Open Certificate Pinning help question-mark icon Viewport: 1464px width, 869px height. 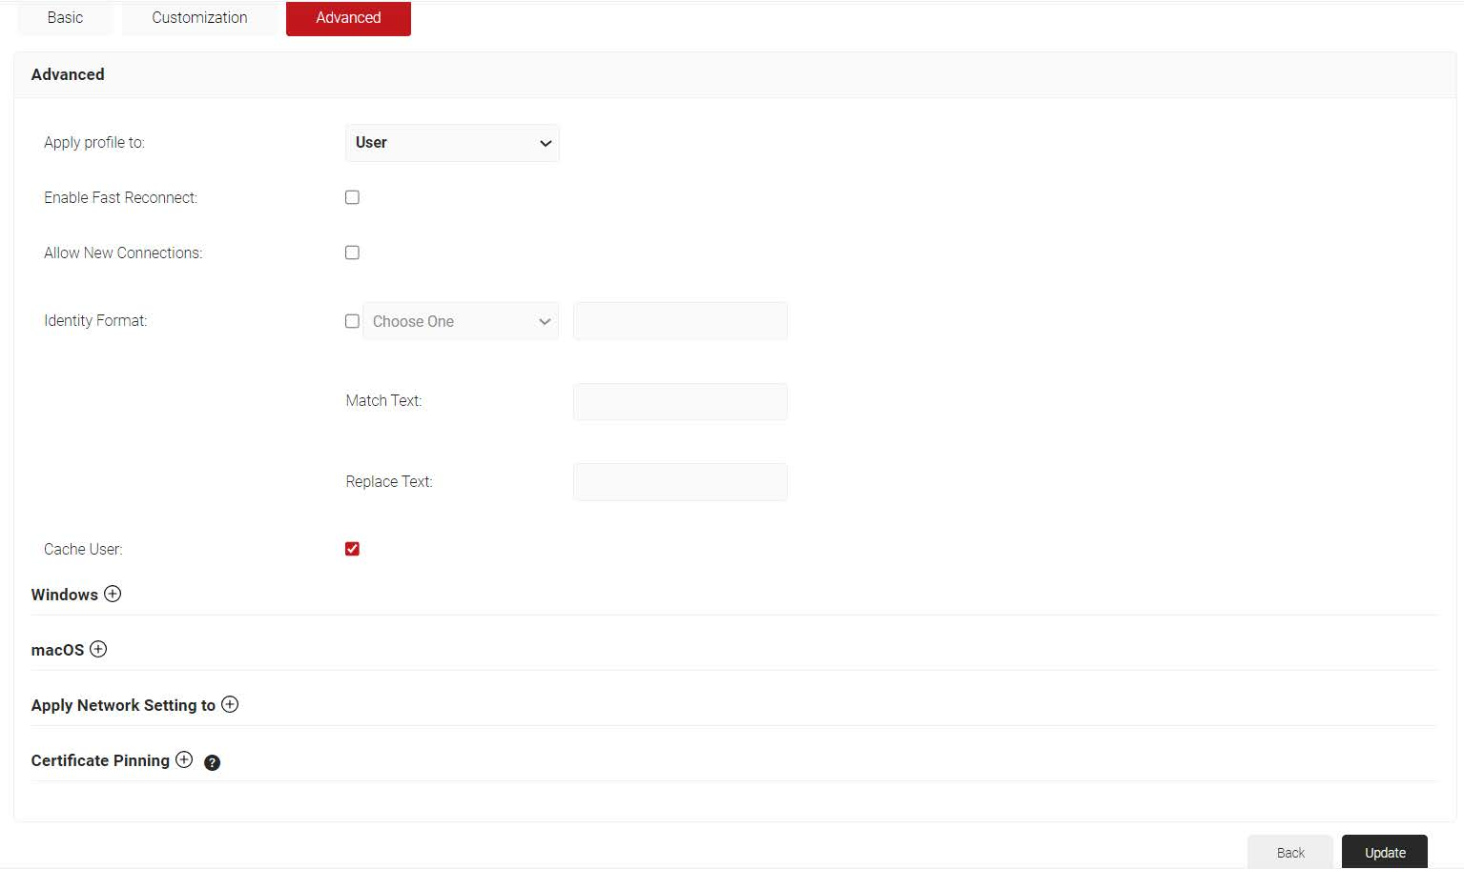tap(212, 762)
